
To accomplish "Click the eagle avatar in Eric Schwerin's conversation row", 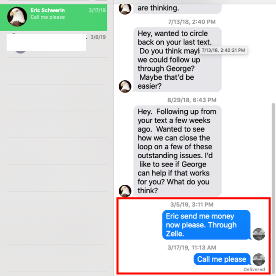I will pos(17,17).
